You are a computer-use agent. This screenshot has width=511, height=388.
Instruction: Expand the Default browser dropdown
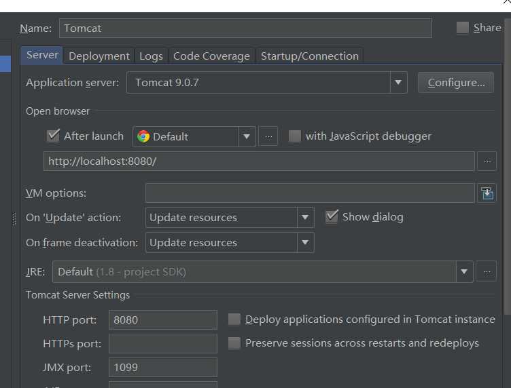(247, 136)
